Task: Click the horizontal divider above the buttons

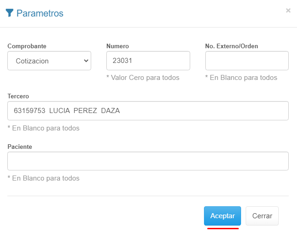Action: click(148, 196)
